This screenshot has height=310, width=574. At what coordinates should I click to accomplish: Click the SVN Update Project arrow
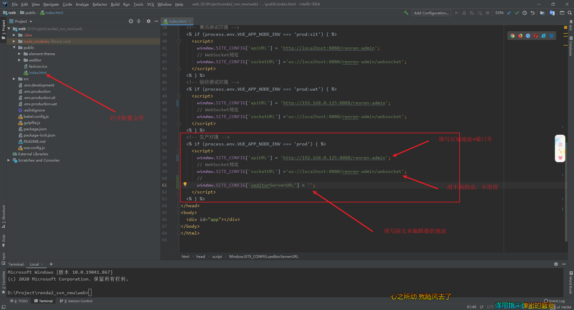[x=509, y=13]
